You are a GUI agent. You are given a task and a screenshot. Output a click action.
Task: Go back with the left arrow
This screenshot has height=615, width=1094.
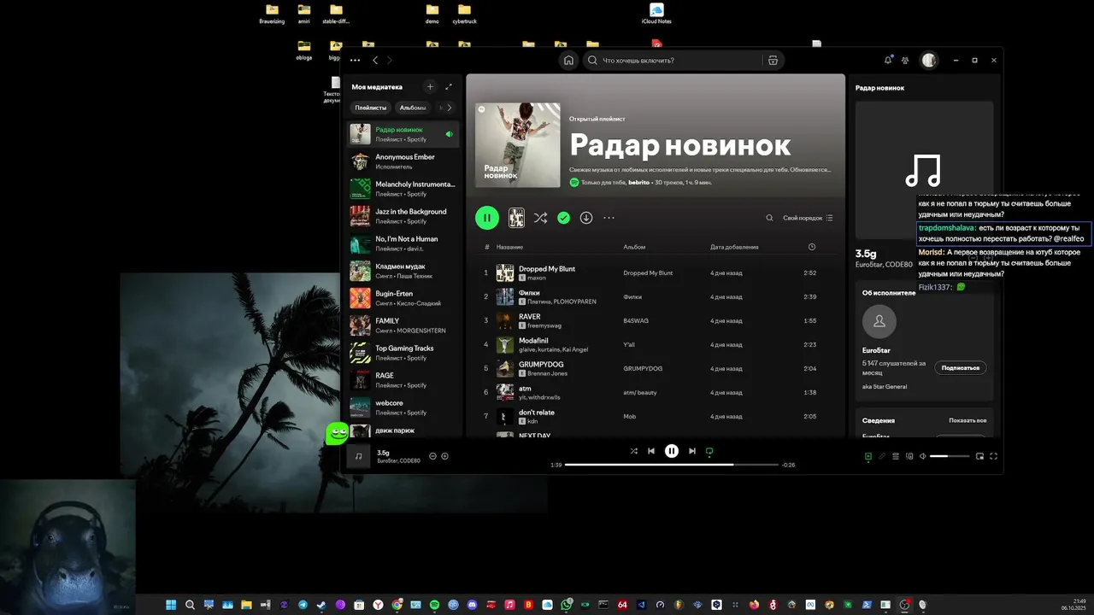(375, 61)
